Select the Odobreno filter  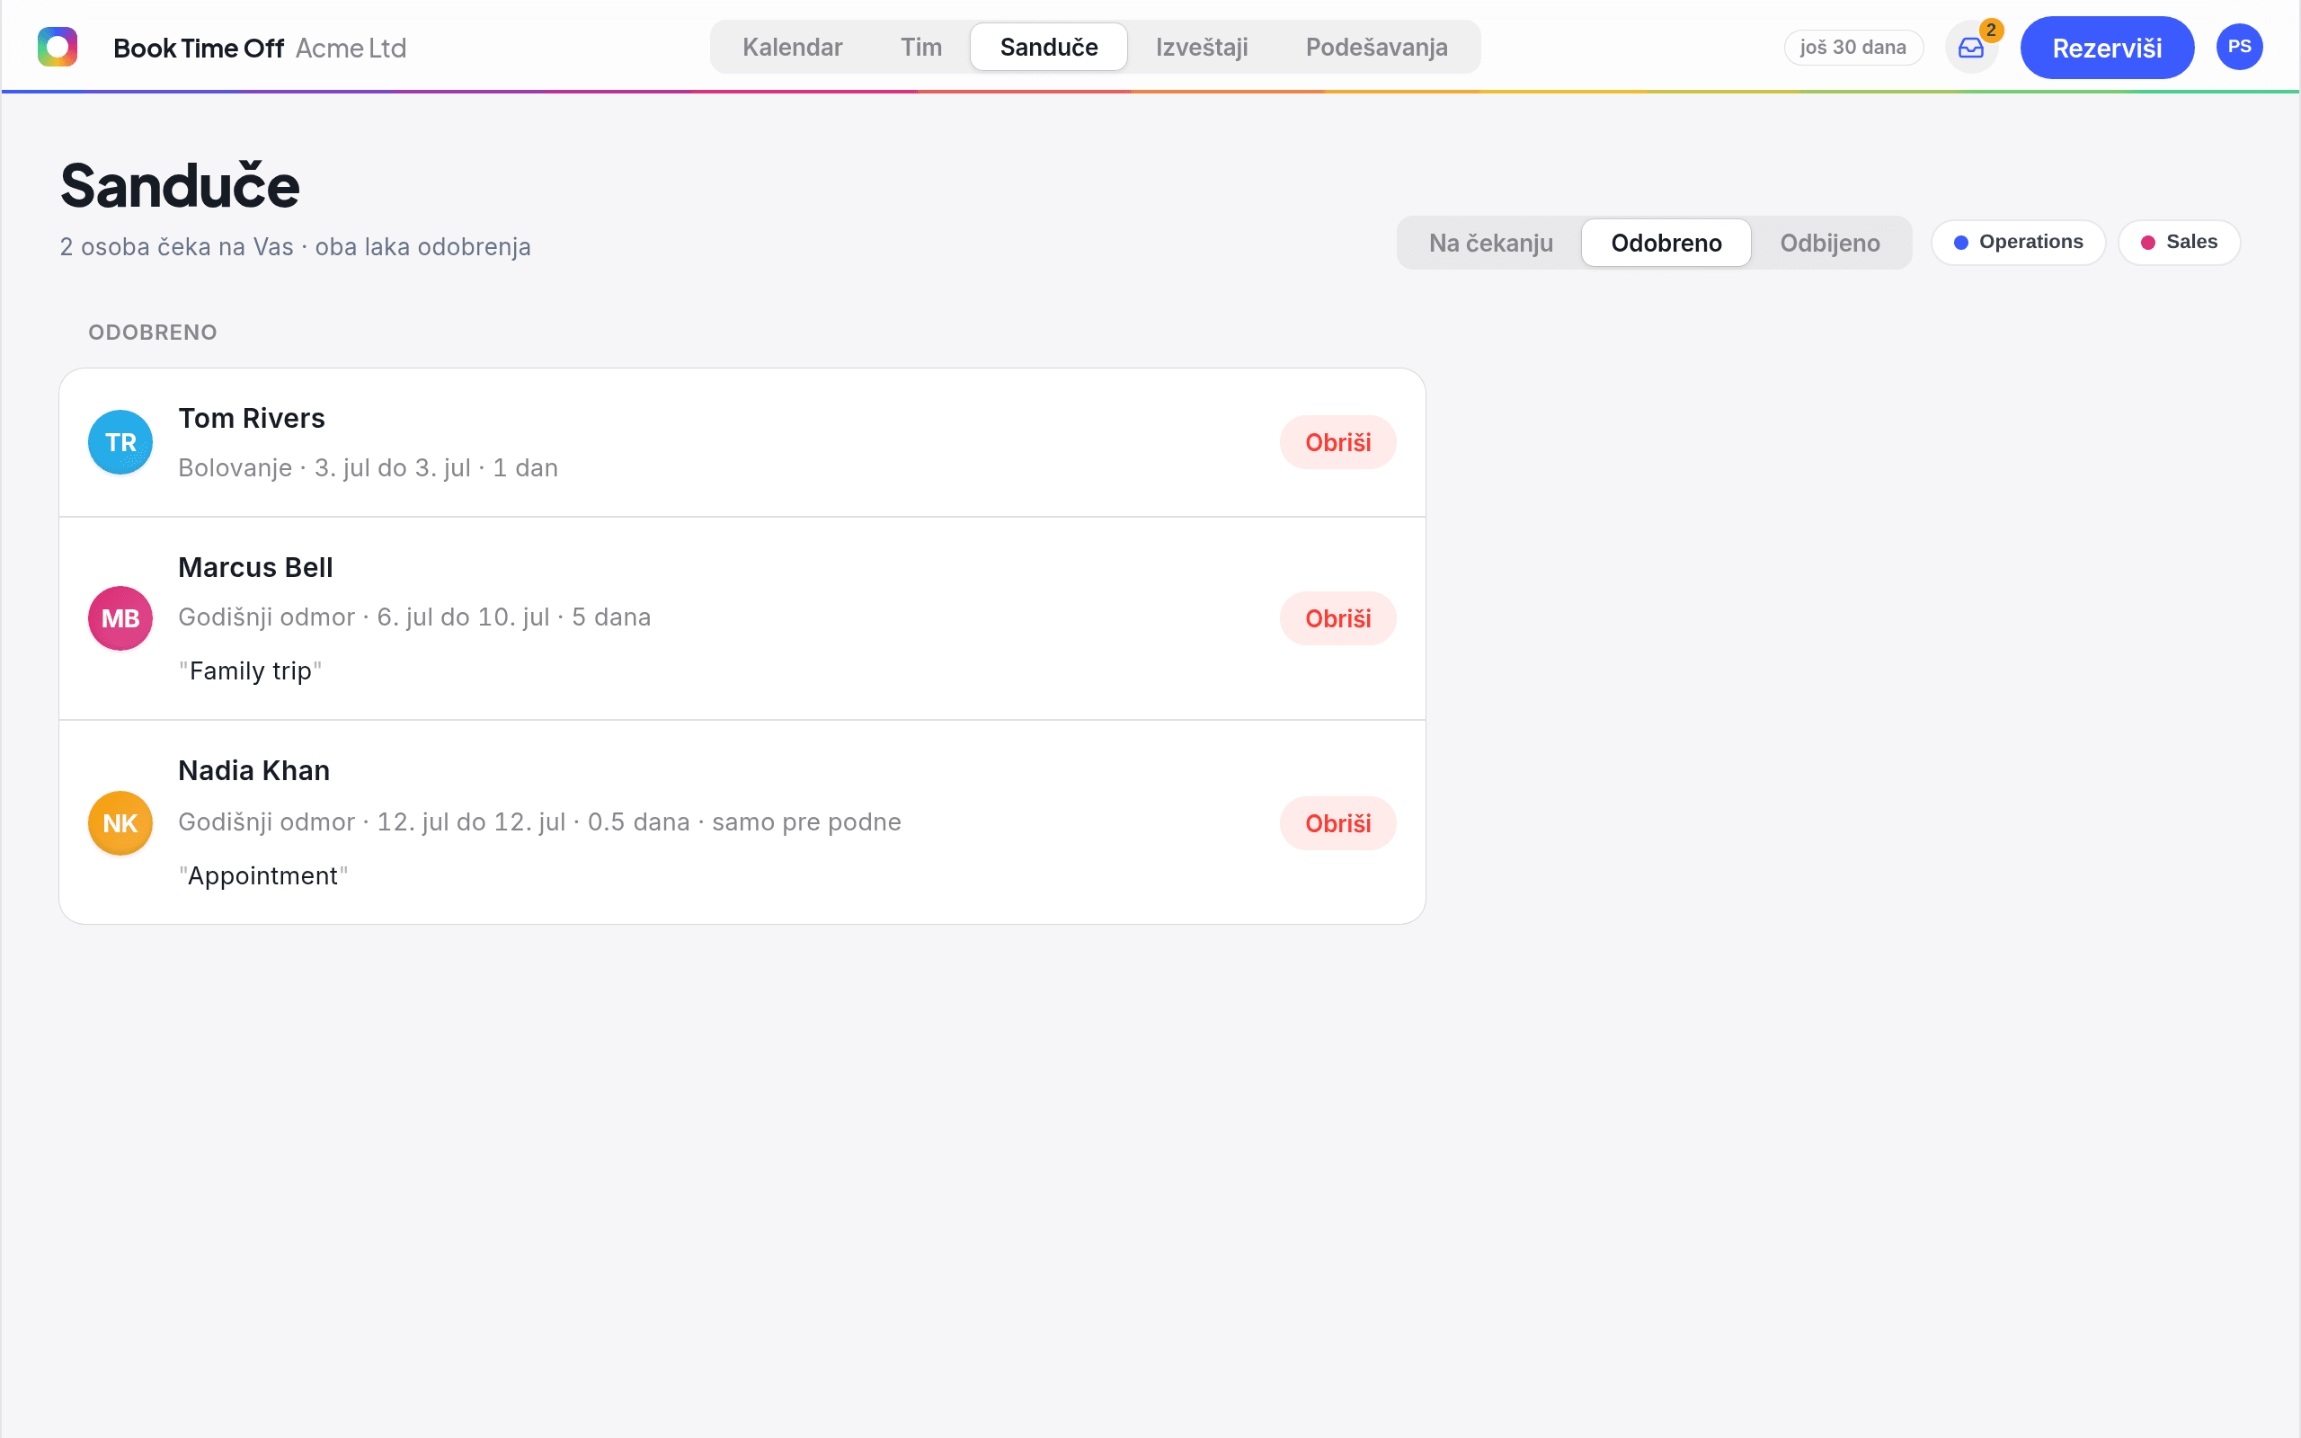[x=1666, y=243]
